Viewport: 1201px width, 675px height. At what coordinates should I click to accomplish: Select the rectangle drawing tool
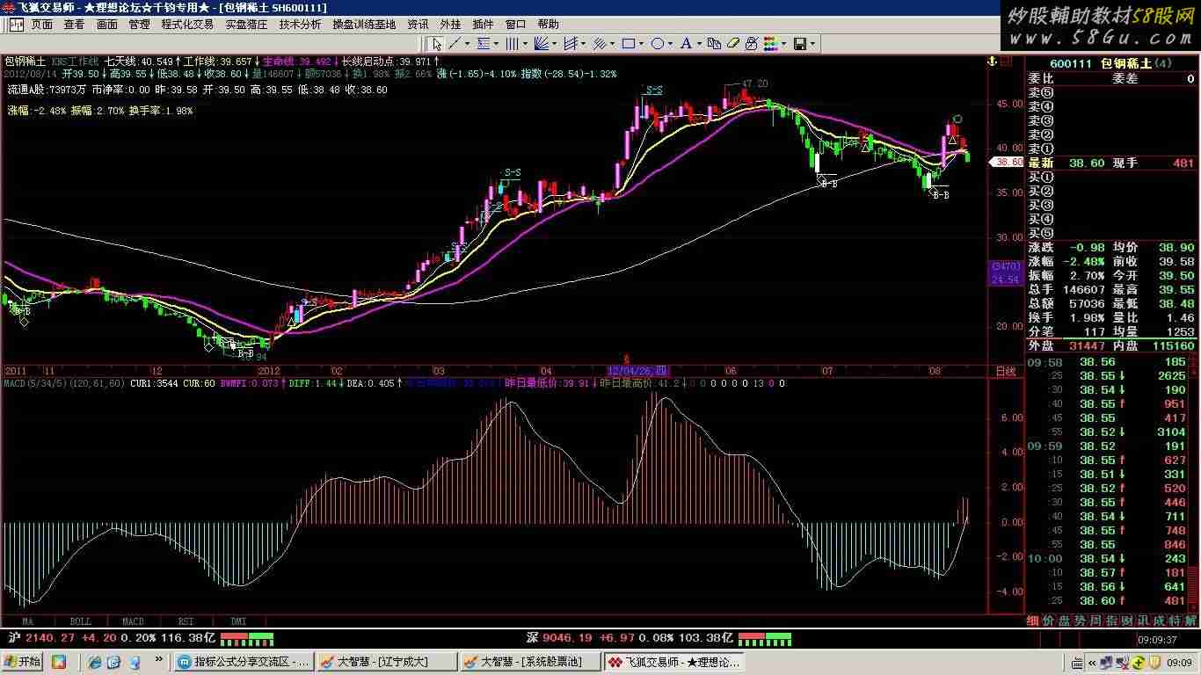628,43
